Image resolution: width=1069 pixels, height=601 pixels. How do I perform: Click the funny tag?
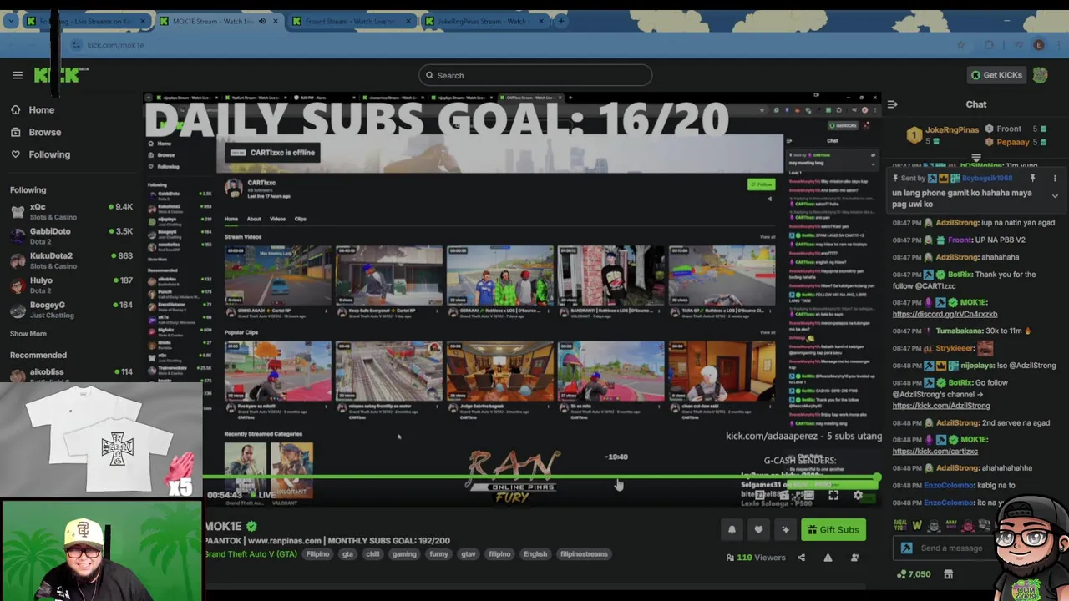point(438,554)
